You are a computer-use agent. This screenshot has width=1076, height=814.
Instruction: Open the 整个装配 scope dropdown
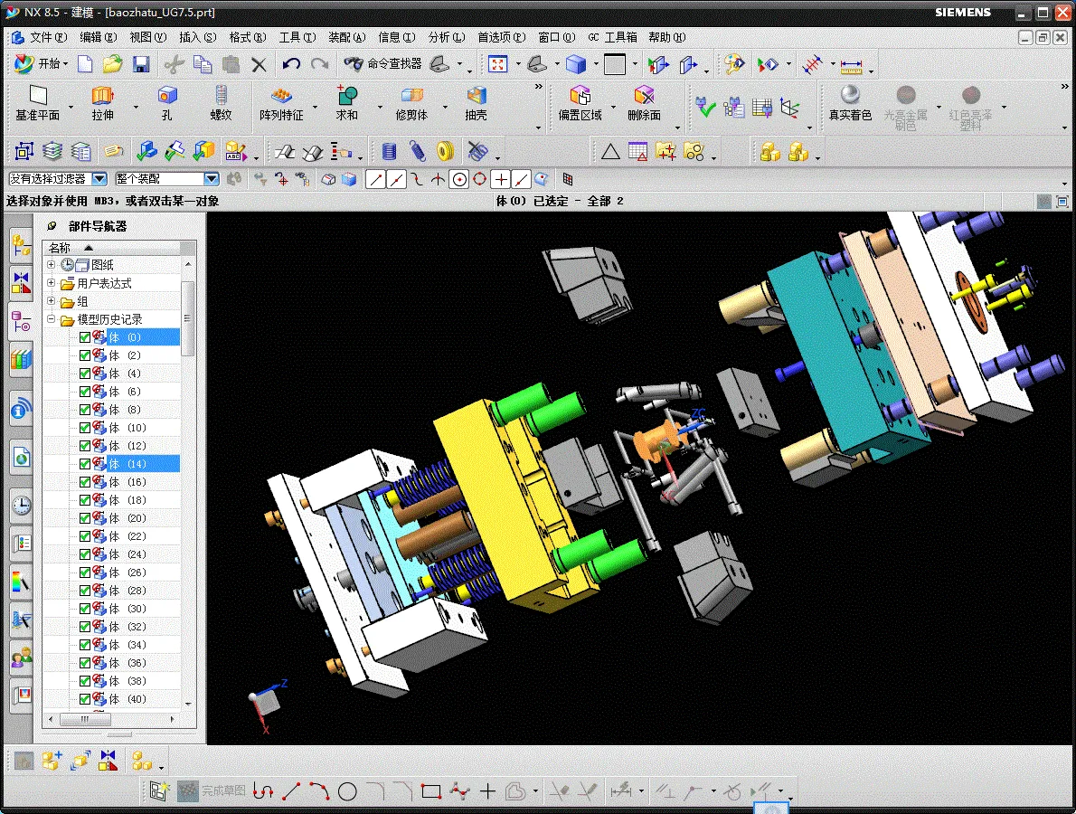point(212,179)
